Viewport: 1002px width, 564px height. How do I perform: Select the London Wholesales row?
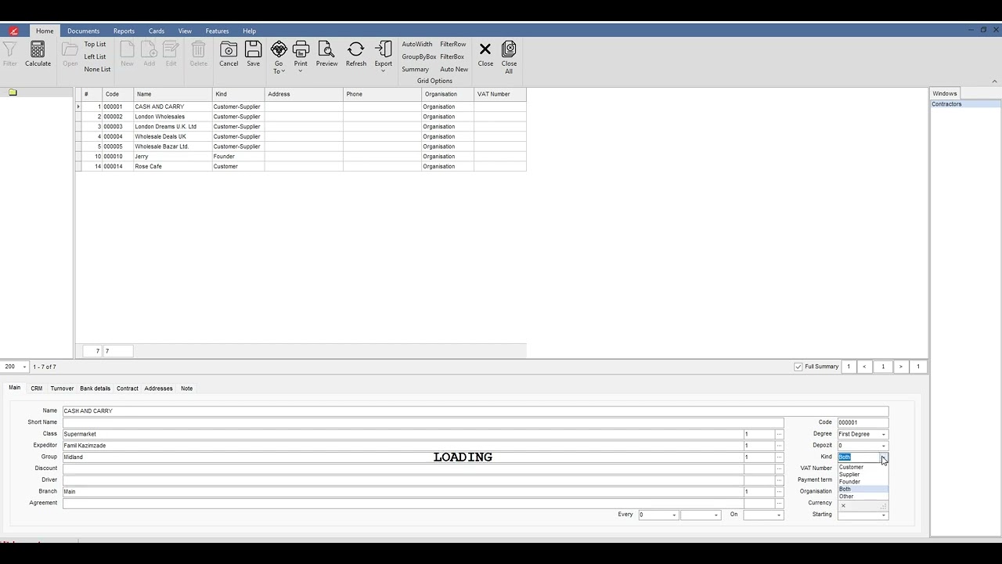pyautogui.click(x=301, y=117)
